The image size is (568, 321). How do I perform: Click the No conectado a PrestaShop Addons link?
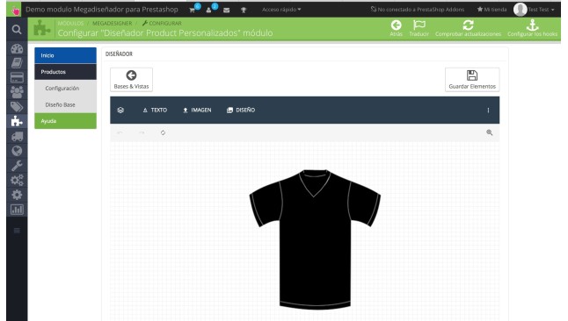click(x=418, y=10)
